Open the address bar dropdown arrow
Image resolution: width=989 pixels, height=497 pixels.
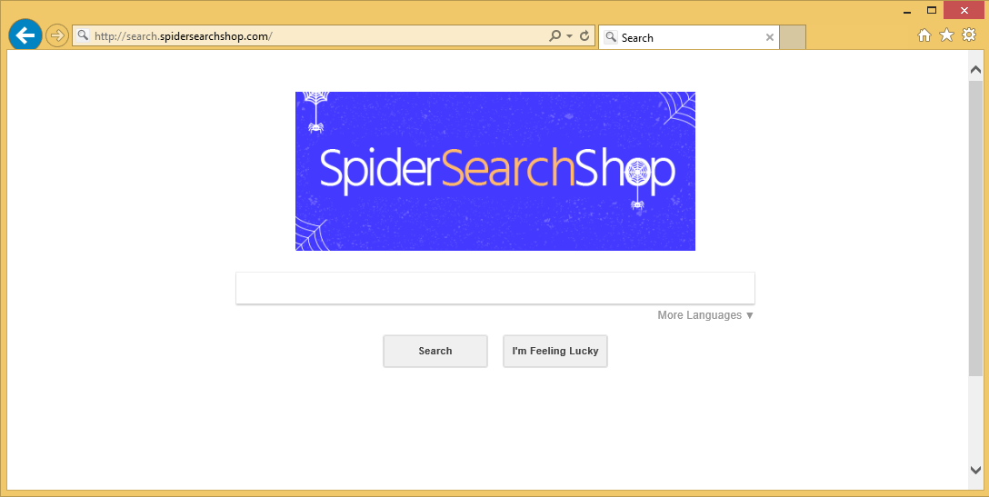tap(570, 36)
